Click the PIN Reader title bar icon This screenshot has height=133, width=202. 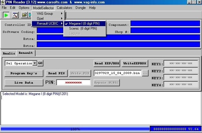(3, 2)
